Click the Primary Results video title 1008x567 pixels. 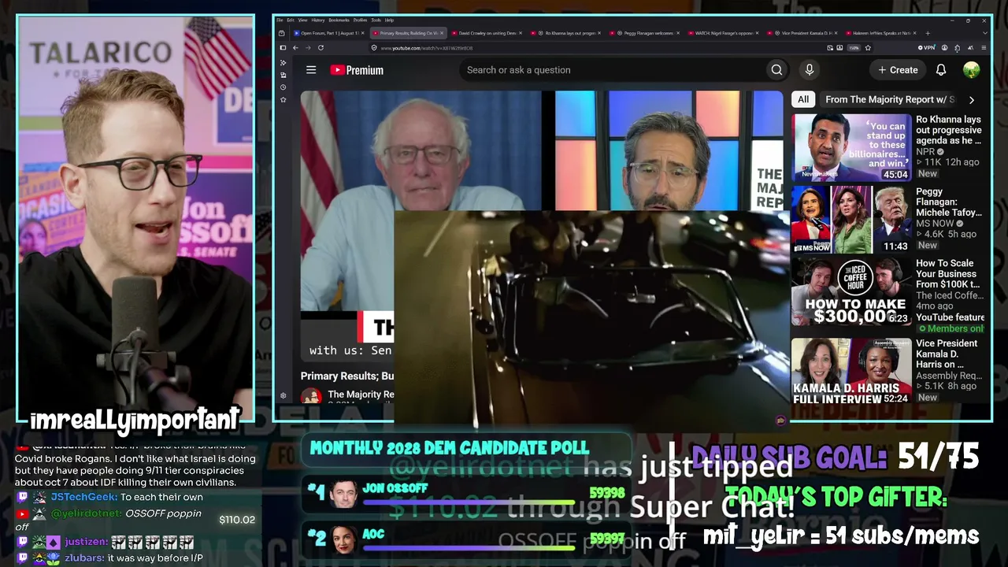(347, 376)
